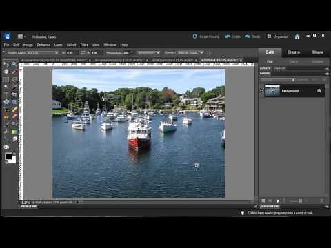
Task: Select the Eyedropper tool
Action: tap(14, 72)
